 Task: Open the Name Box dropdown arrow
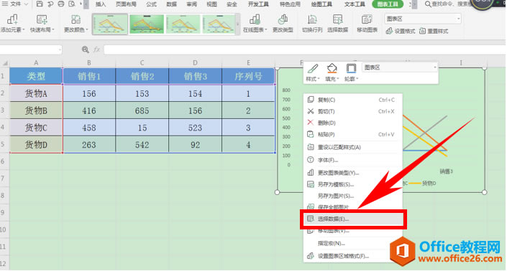click(60, 49)
